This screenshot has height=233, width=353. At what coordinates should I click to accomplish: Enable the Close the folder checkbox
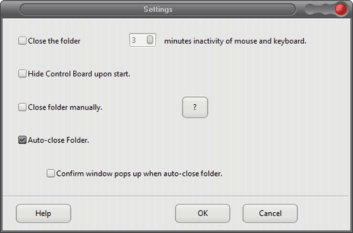click(22, 40)
